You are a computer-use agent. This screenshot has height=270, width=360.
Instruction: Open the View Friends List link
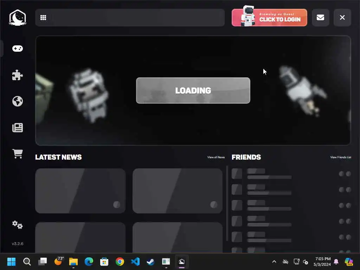(341, 157)
